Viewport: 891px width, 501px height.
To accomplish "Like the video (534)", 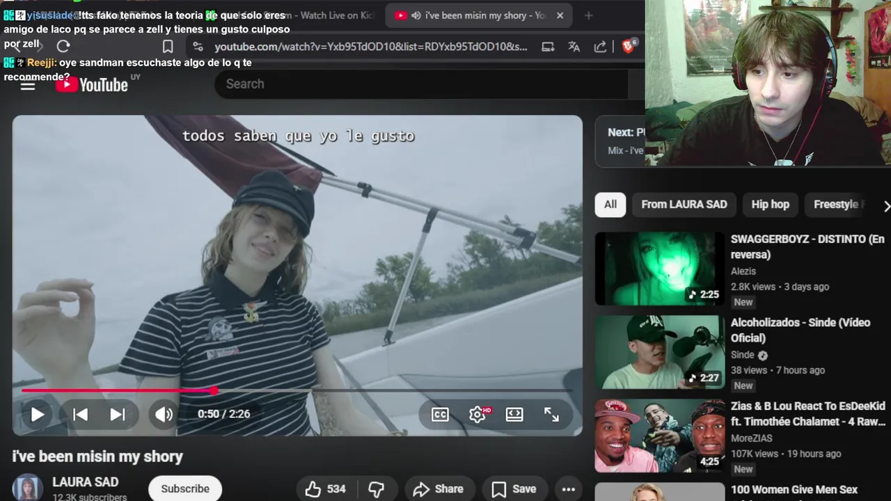I will pyautogui.click(x=326, y=489).
